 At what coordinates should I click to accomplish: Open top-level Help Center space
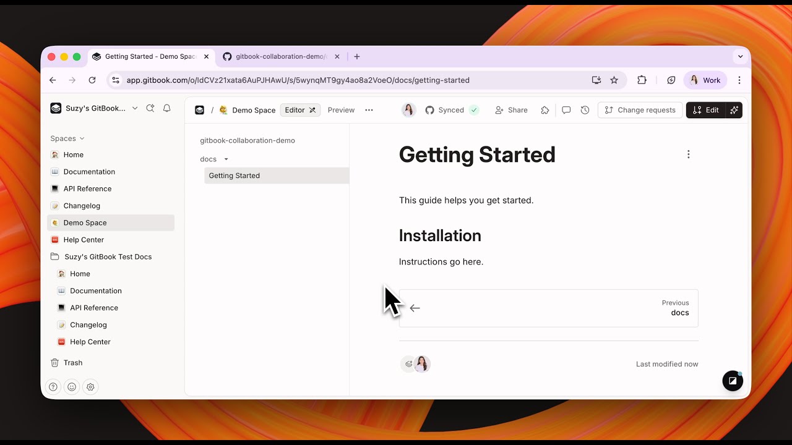click(x=111, y=240)
